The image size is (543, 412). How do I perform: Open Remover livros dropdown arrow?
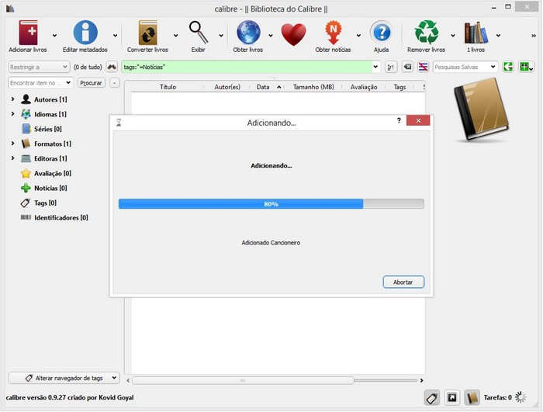[452, 36]
